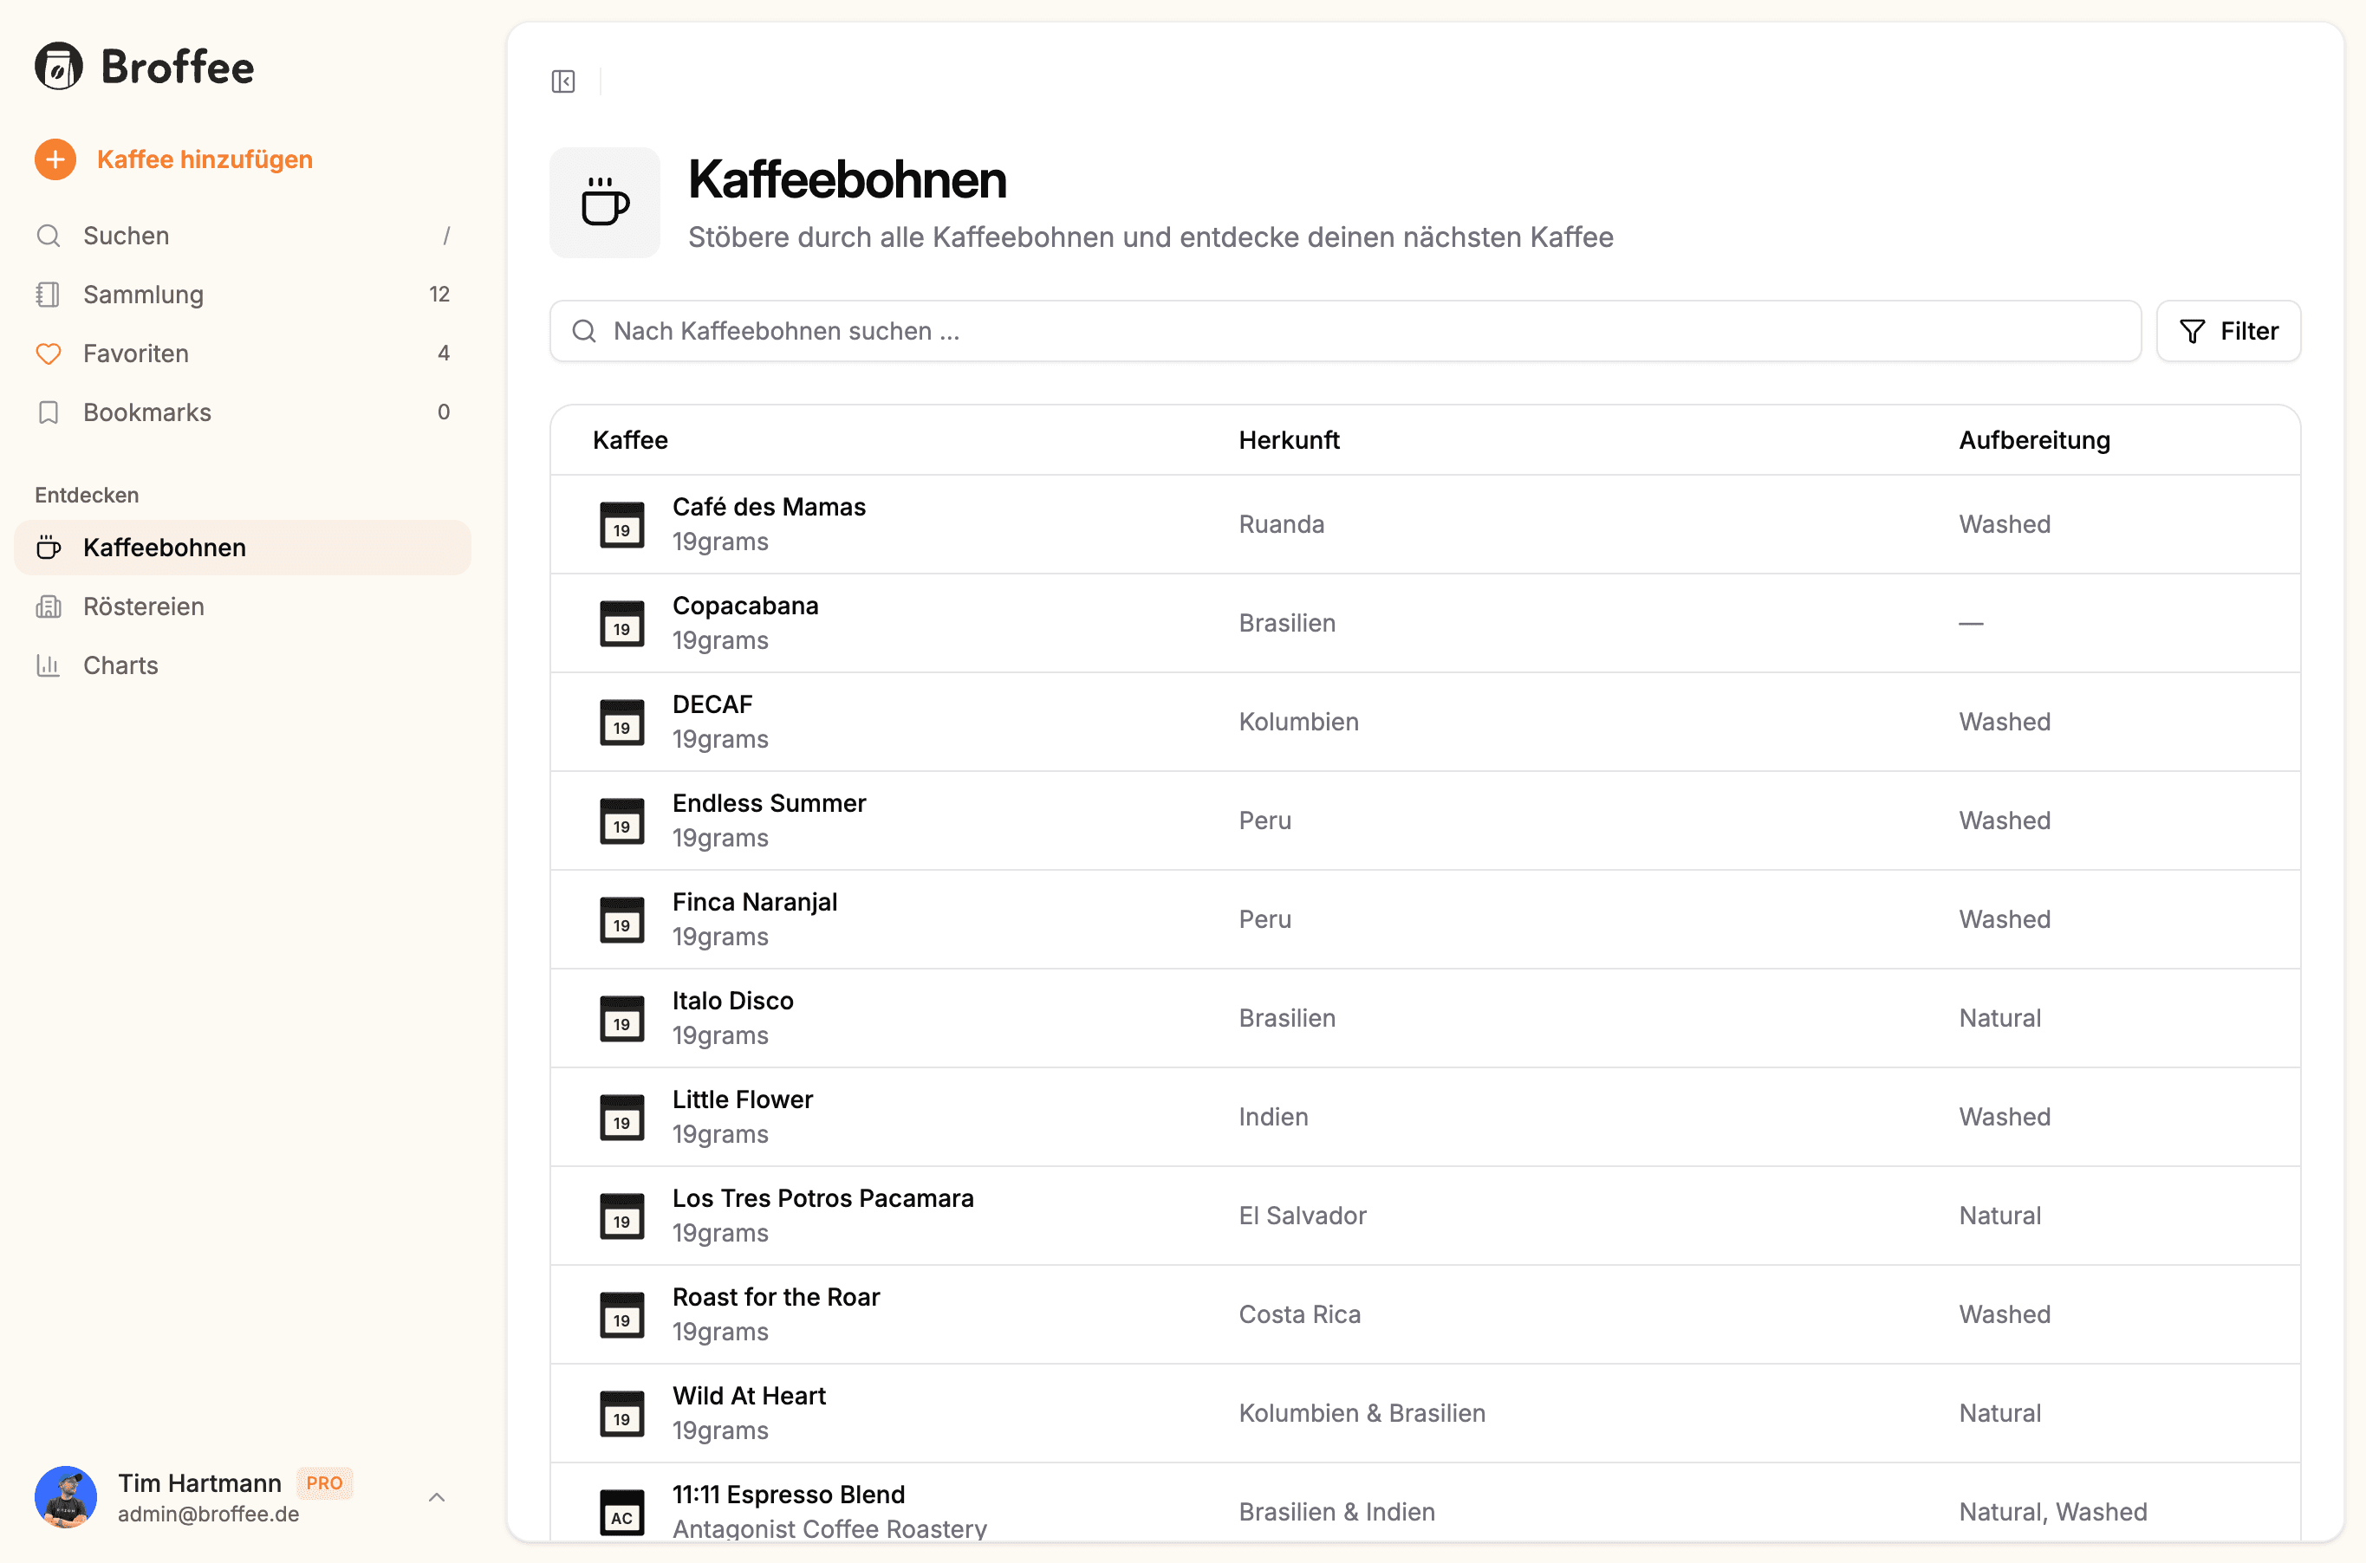Open the Italo Disco coffee entry
This screenshot has height=1563, width=2366.
click(1425, 1018)
